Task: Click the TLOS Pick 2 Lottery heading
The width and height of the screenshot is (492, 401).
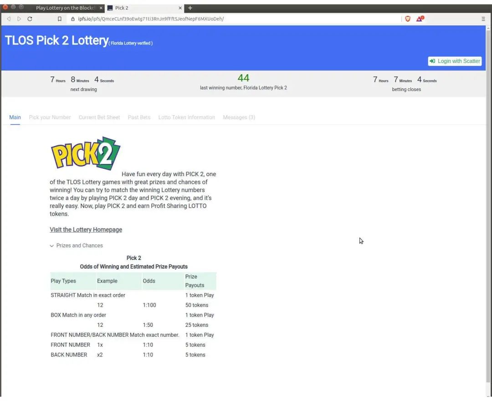Action: click(x=57, y=41)
